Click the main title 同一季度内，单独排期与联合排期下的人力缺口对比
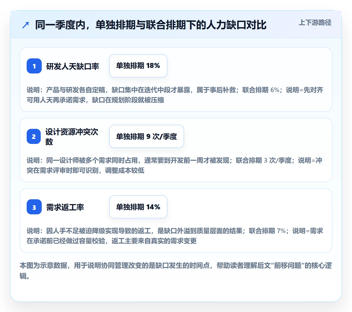 point(151,25)
